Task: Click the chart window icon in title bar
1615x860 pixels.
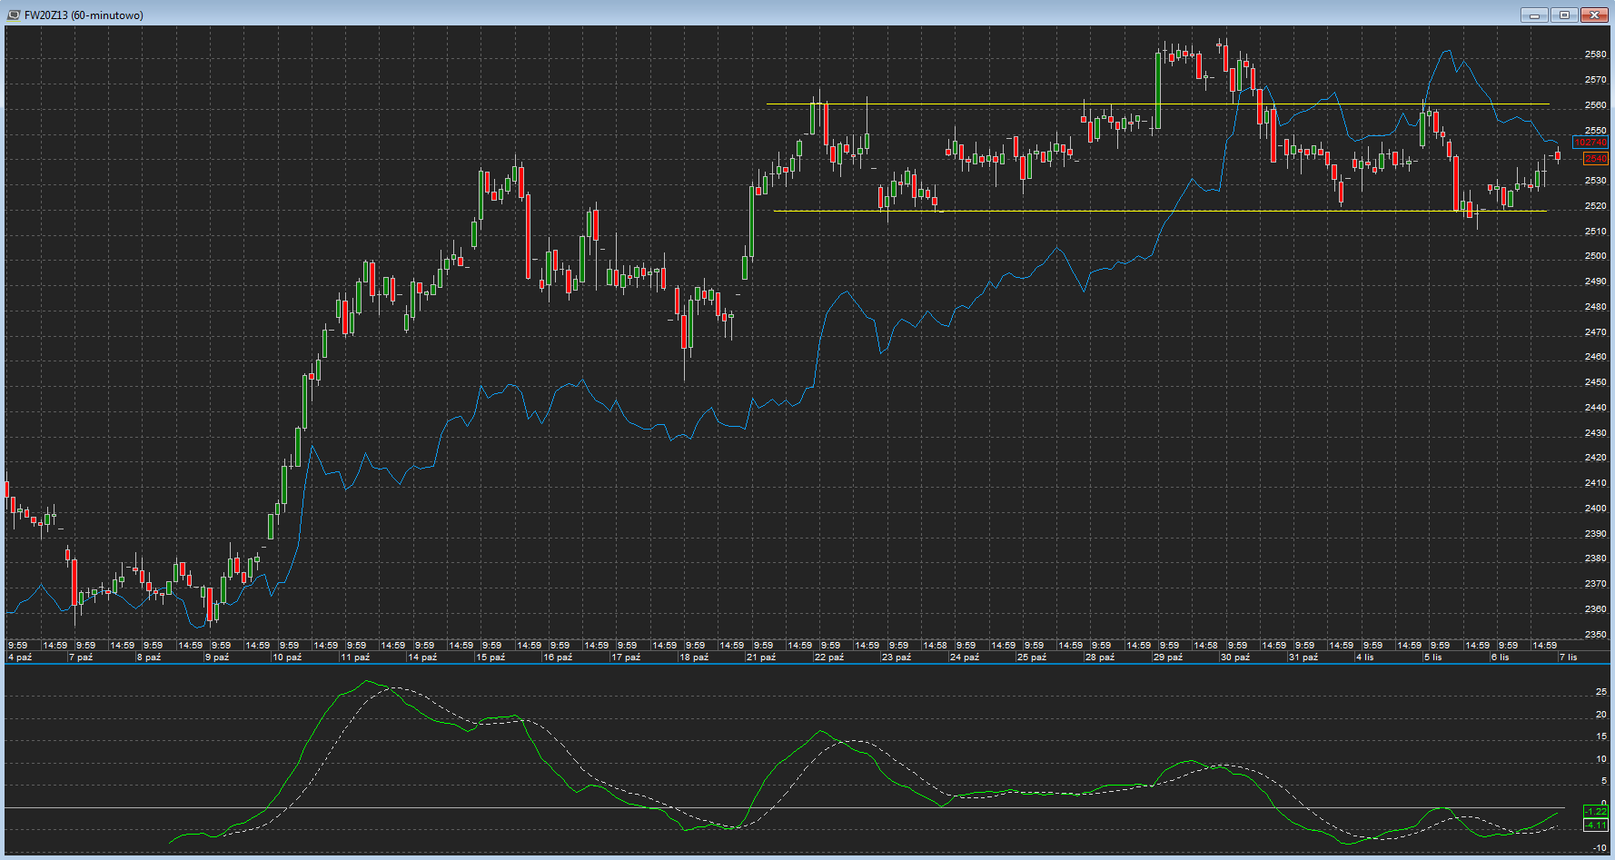Action: pos(13,15)
